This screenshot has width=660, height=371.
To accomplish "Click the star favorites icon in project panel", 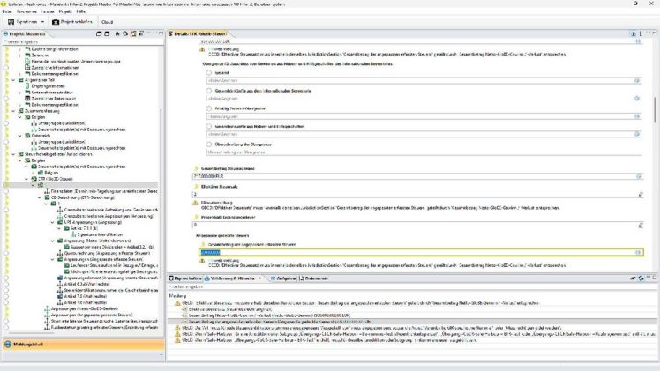I will click(117, 33).
